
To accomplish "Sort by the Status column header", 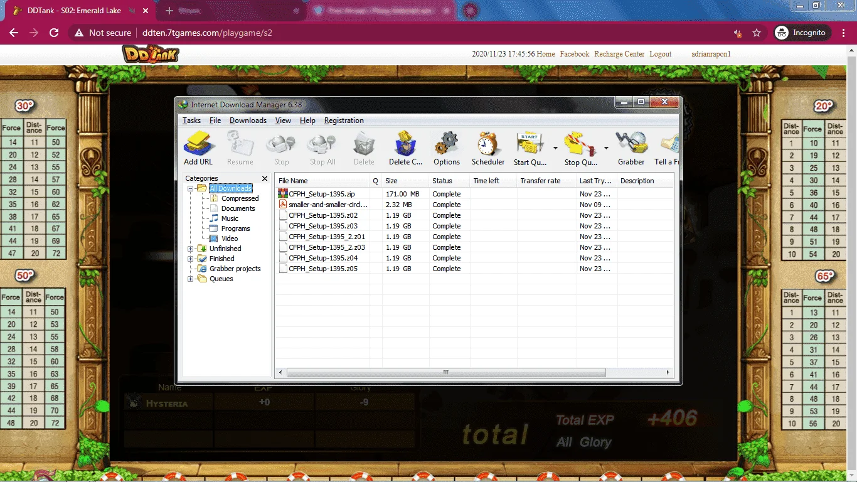I will click(x=449, y=181).
